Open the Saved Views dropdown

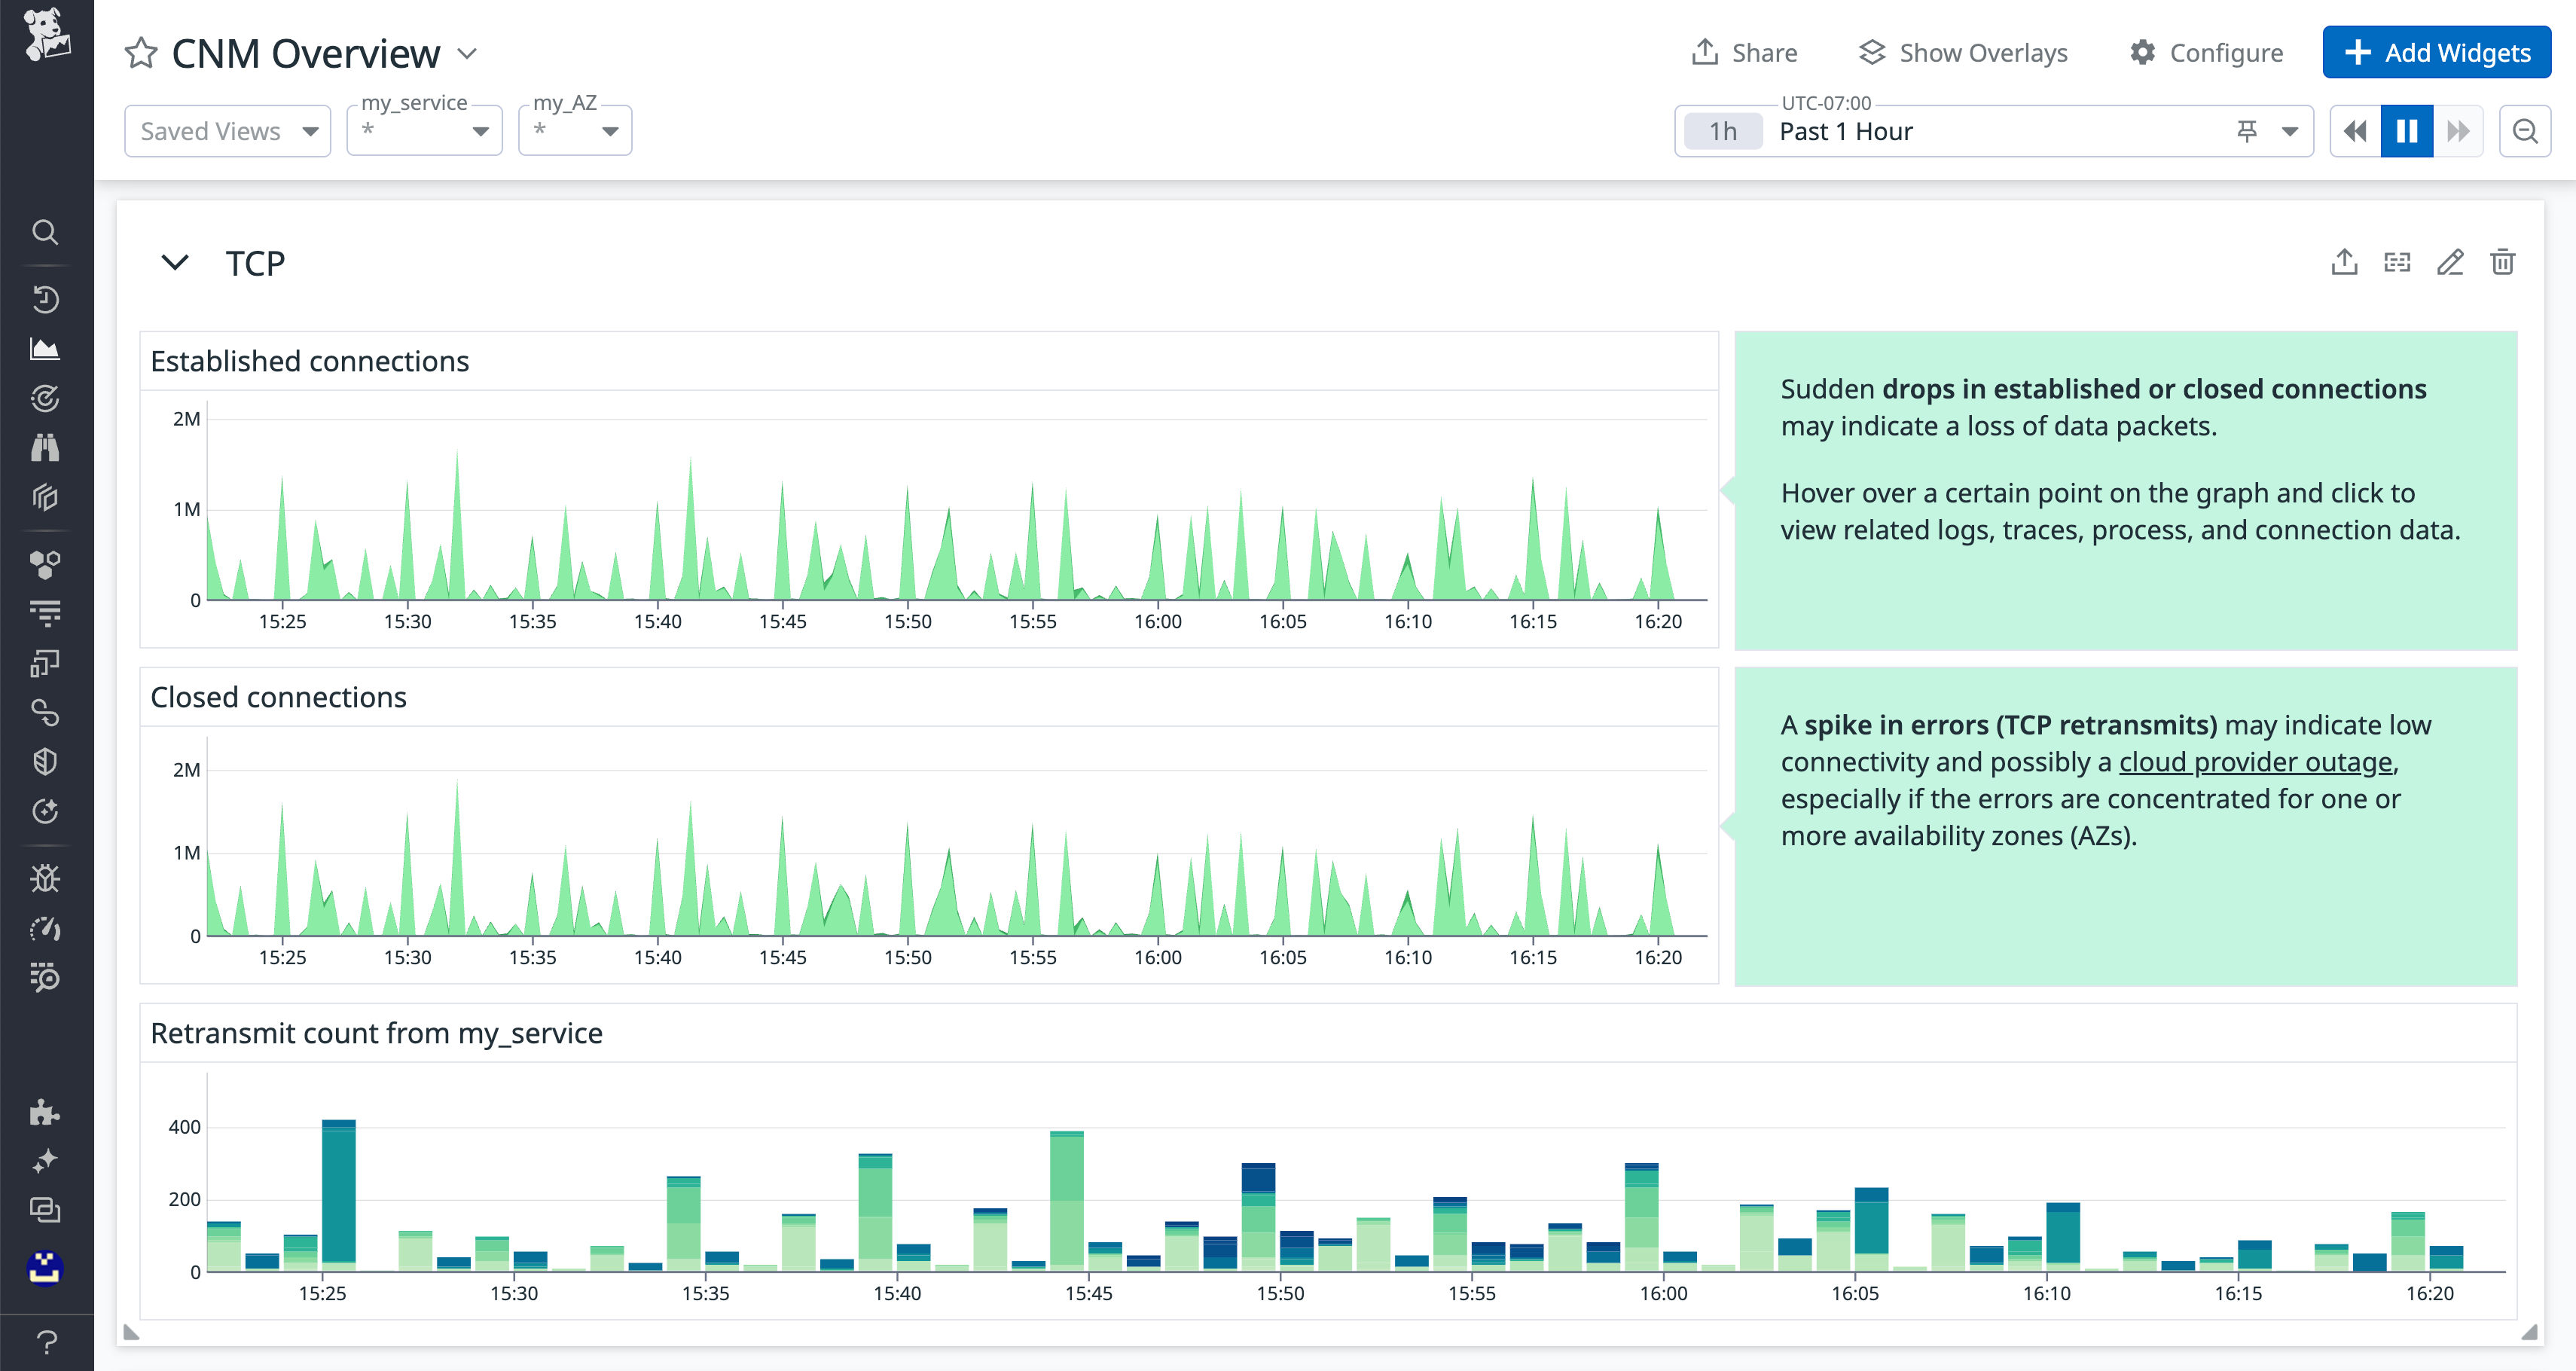pyautogui.click(x=227, y=131)
